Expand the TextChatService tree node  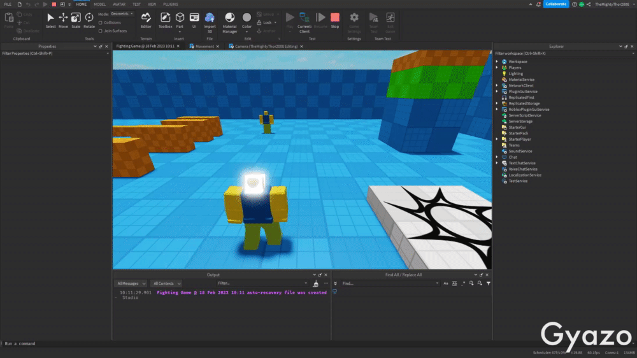pos(496,163)
